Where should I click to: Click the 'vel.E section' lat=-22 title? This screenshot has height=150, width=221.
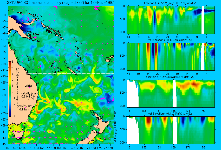[x=170, y=114]
